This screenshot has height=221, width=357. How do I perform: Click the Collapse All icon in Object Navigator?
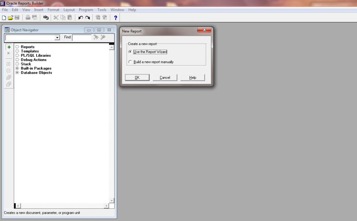(x=8, y=84)
